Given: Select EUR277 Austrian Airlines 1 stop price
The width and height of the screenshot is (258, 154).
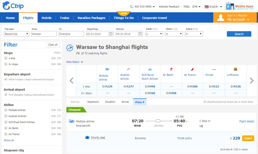Looking at the screenshot, I should [129, 86].
